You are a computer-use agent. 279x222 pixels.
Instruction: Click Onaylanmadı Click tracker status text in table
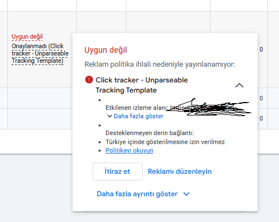(40, 53)
